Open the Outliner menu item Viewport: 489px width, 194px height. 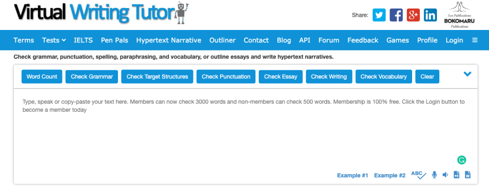223,40
